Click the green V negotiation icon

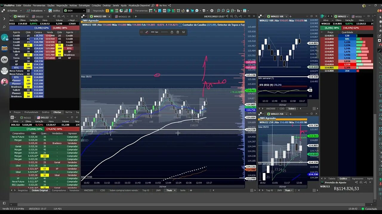(x=112, y=11)
